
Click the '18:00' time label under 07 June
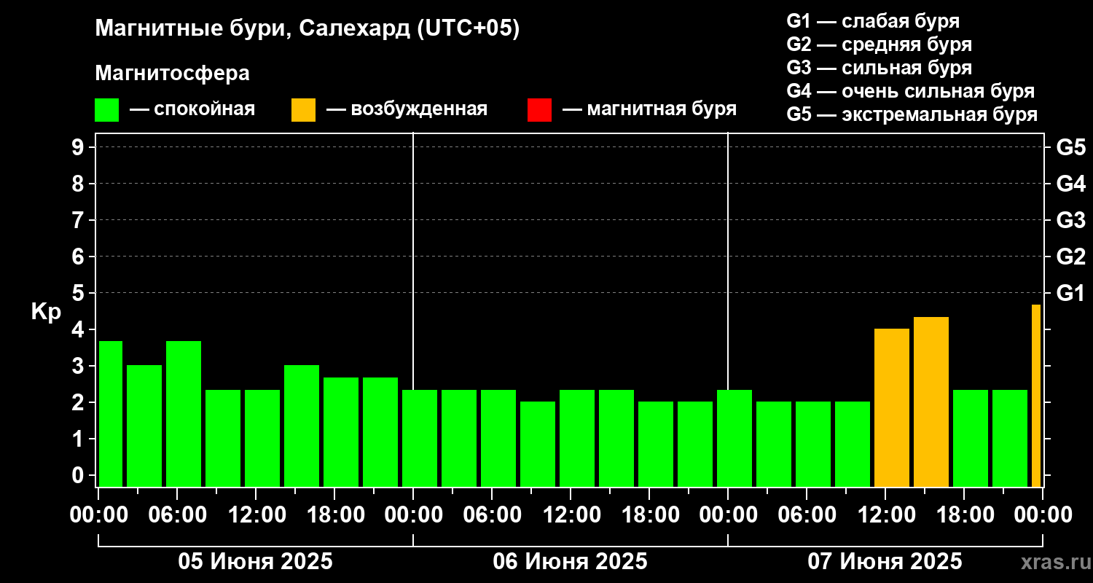click(x=964, y=516)
